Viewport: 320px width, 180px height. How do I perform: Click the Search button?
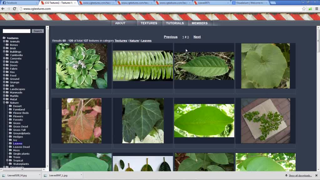[38, 31]
